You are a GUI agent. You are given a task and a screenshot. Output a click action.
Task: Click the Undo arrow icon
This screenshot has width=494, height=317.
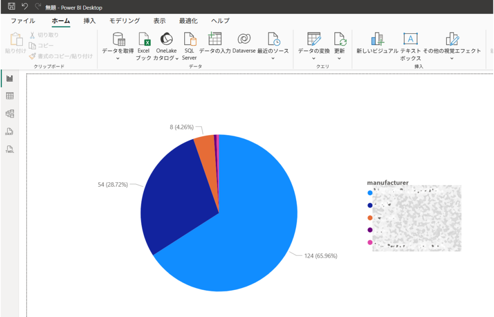pyautogui.click(x=25, y=7)
